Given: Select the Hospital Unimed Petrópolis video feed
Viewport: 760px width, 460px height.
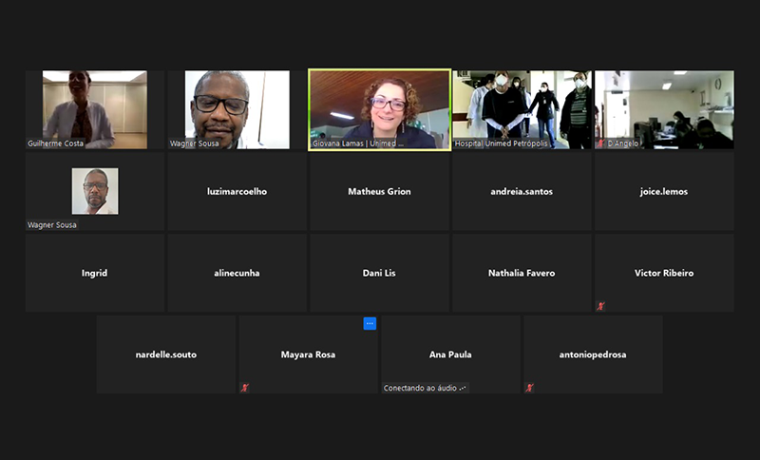Looking at the screenshot, I should (x=522, y=109).
